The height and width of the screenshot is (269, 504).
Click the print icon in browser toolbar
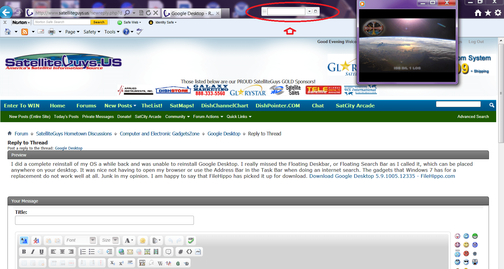(52, 32)
